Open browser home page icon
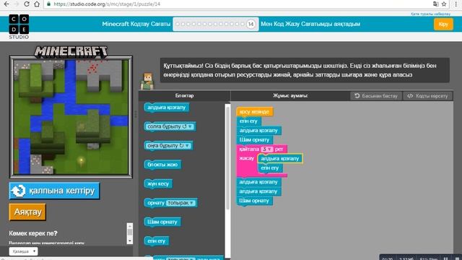Viewport: 462px width, 260px height. pos(37,4)
